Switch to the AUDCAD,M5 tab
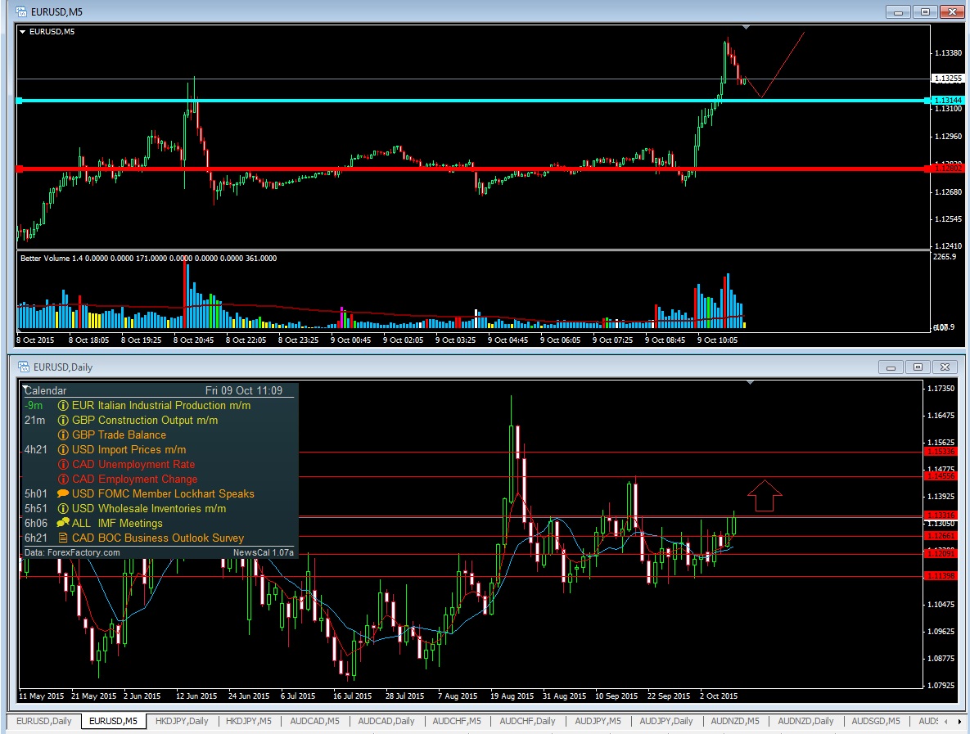 point(315,721)
